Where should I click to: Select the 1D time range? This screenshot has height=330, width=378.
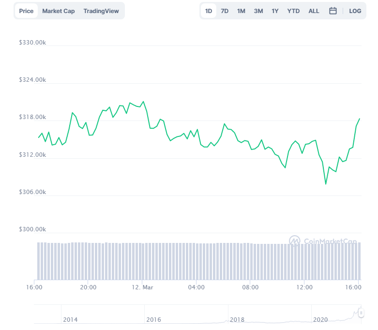pyautogui.click(x=209, y=11)
